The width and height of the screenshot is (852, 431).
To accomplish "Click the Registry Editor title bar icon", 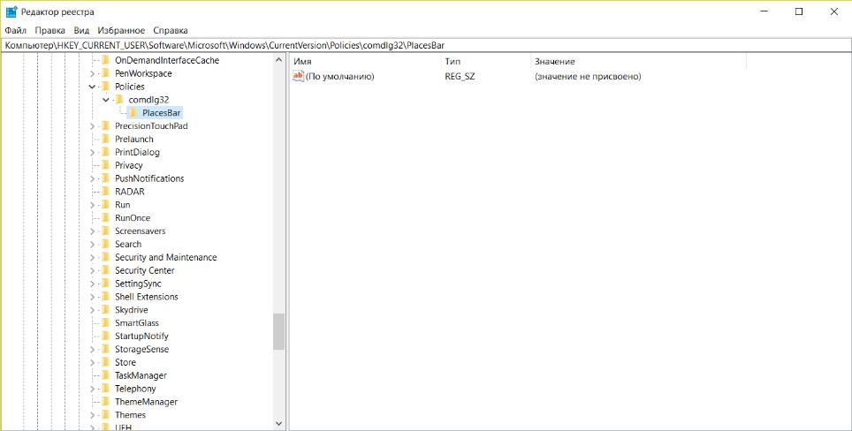I will [x=11, y=12].
